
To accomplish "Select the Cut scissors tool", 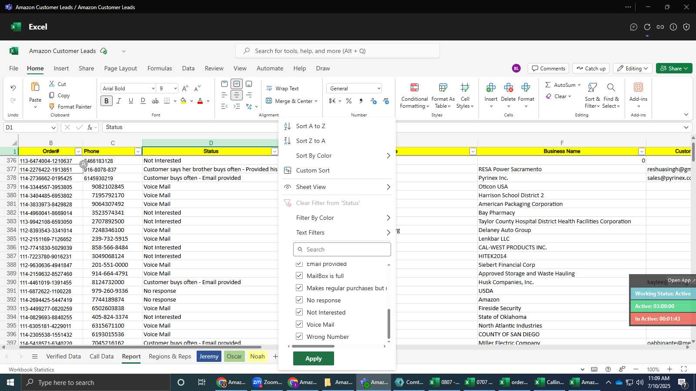I will pos(52,84).
